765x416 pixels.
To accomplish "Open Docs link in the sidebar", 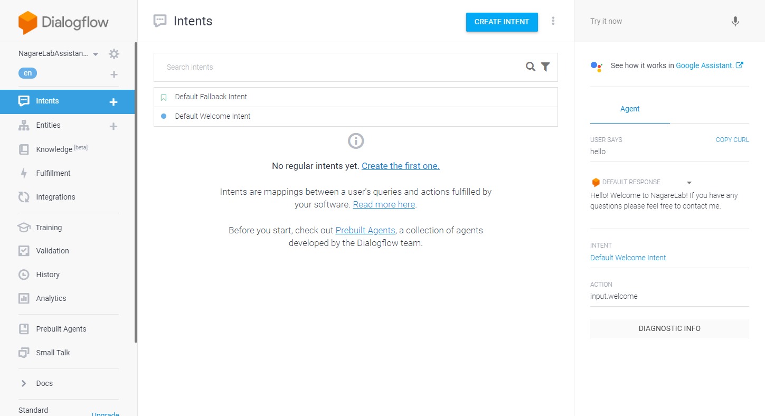I will [x=44, y=383].
